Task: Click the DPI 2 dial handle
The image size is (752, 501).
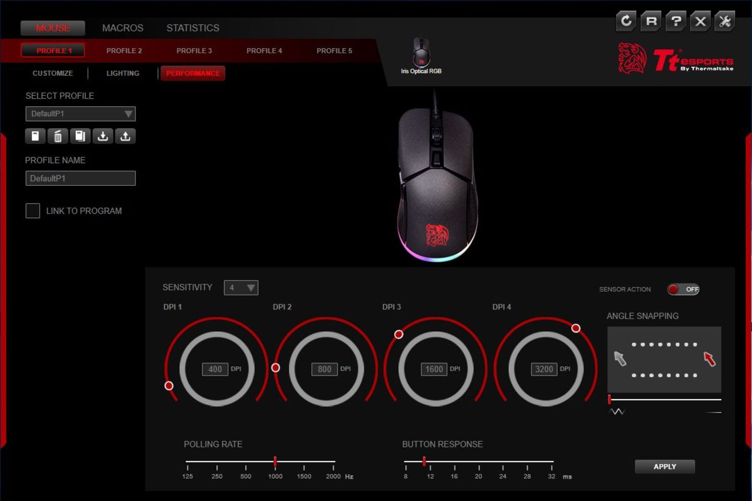Action: point(275,368)
